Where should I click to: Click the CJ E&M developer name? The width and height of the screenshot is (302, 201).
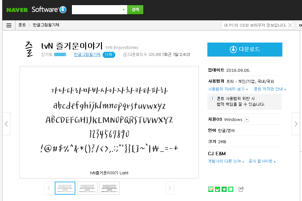point(217,154)
